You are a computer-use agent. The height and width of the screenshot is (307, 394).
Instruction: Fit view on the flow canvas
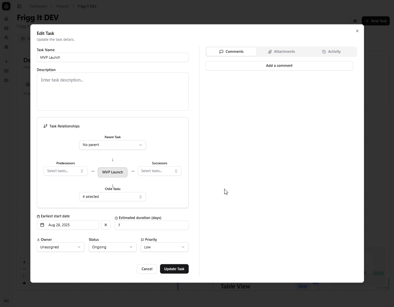click(24, 276)
